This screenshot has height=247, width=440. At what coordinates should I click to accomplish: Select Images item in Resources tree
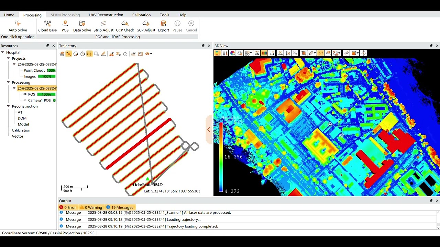pos(30,77)
